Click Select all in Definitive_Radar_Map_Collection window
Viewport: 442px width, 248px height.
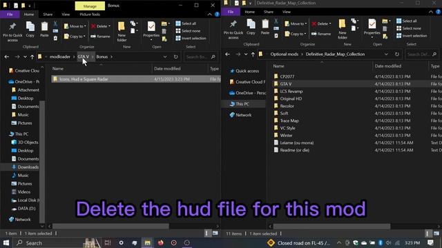tap(407, 21)
